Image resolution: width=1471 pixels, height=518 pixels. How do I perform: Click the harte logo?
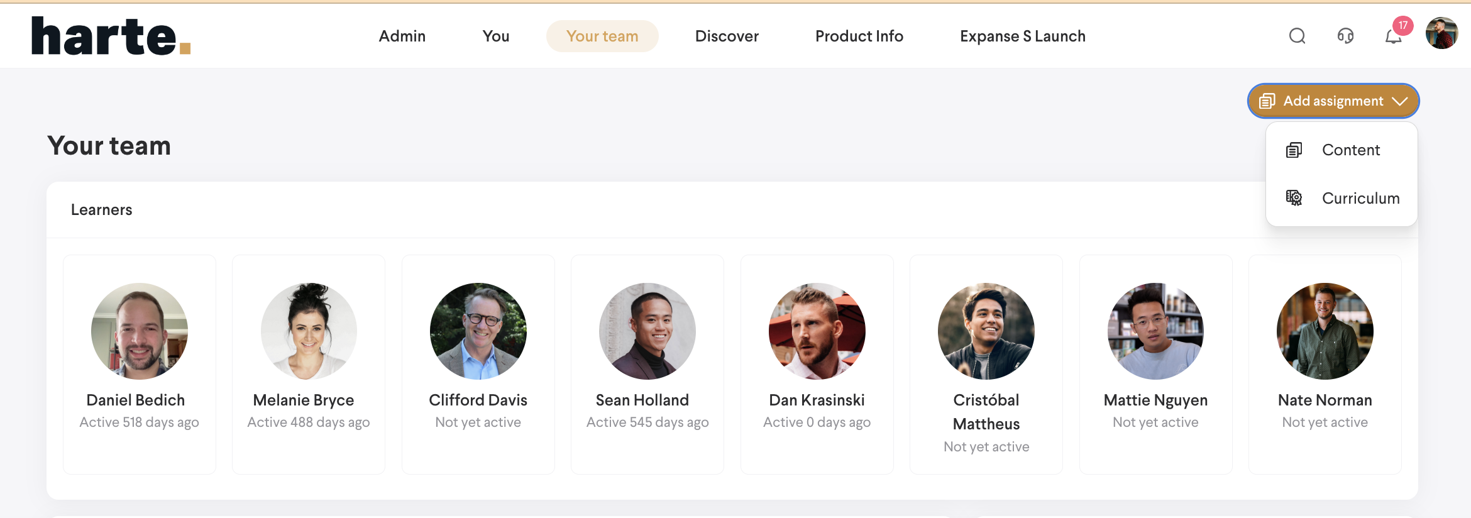(111, 36)
